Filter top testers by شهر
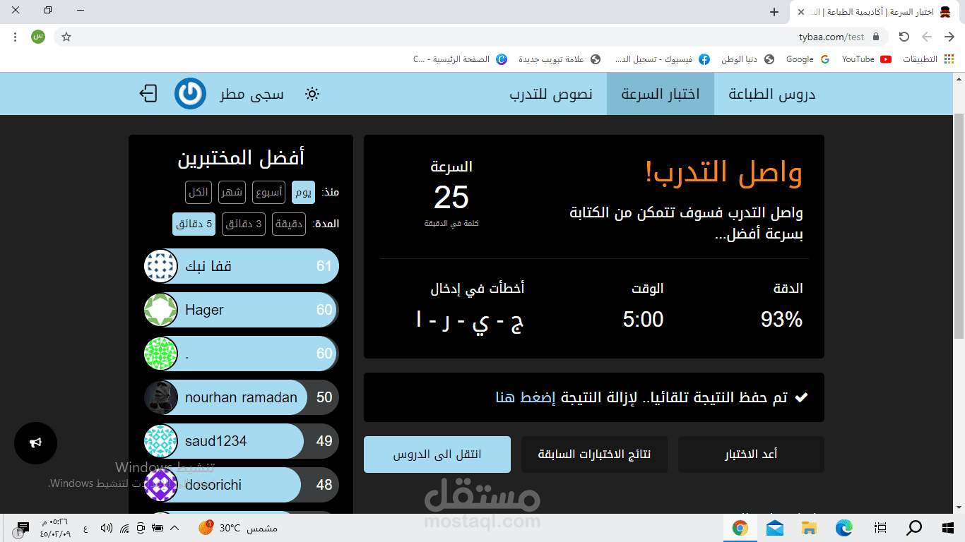This screenshot has height=542, width=965. tap(231, 192)
